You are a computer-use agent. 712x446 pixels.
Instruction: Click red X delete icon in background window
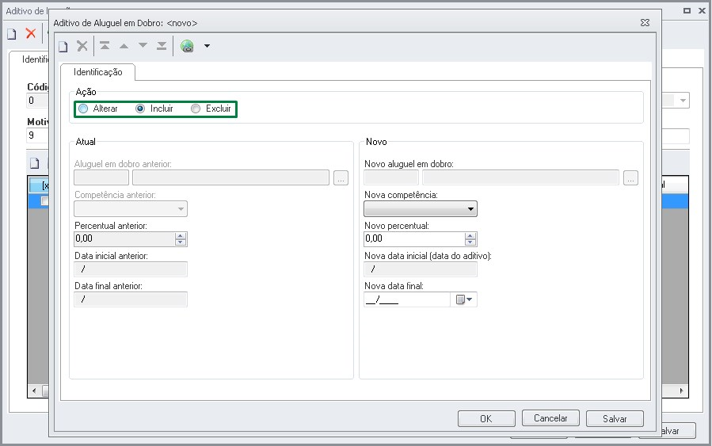[x=31, y=33]
